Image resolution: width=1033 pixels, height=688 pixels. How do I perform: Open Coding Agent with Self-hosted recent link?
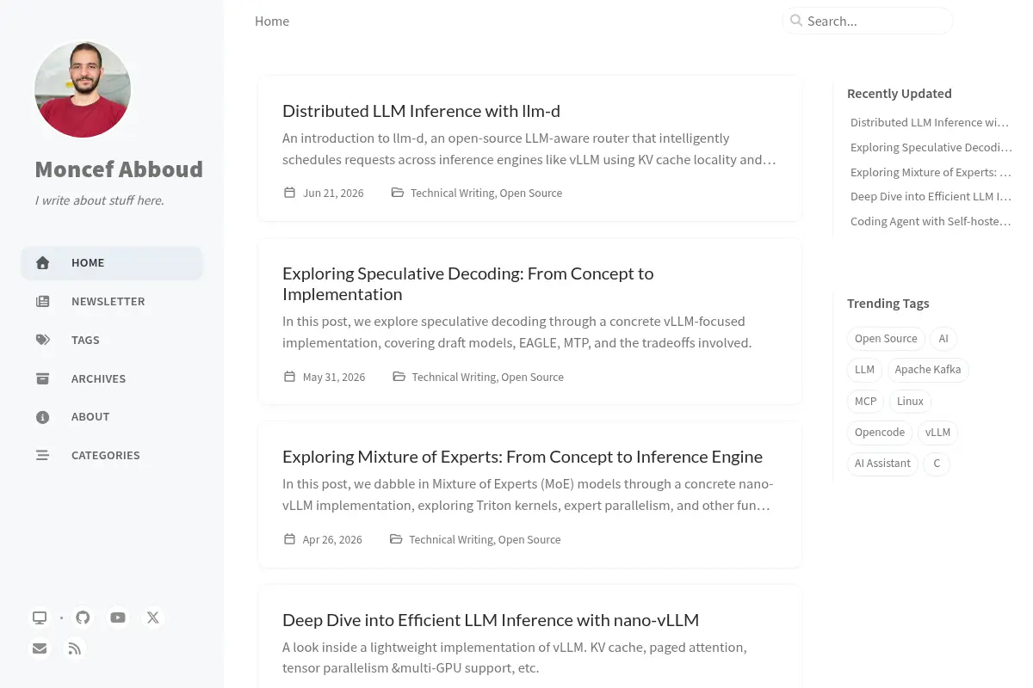pyautogui.click(x=931, y=221)
